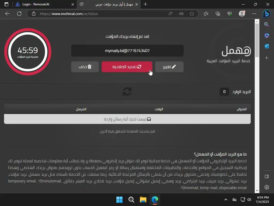Click the page vertical scrollbar thumb
The width and height of the screenshot is (274, 206).
(x=257, y=40)
